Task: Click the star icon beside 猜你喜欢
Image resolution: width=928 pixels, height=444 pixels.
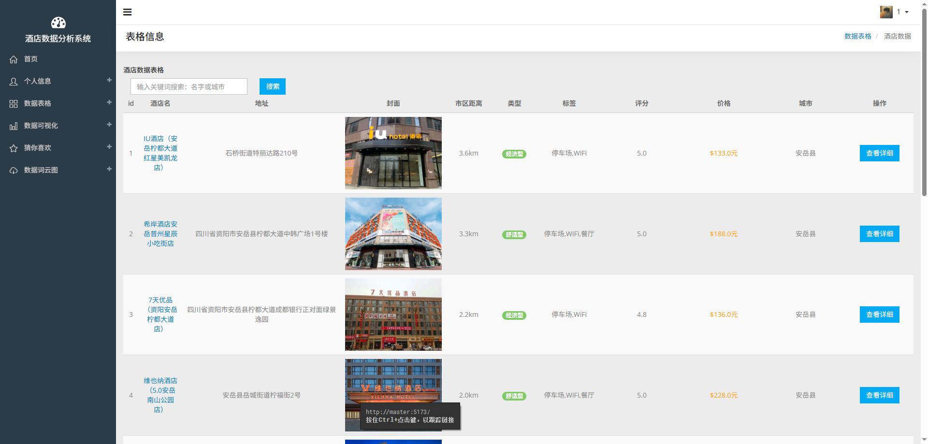Action: click(x=14, y=148)
